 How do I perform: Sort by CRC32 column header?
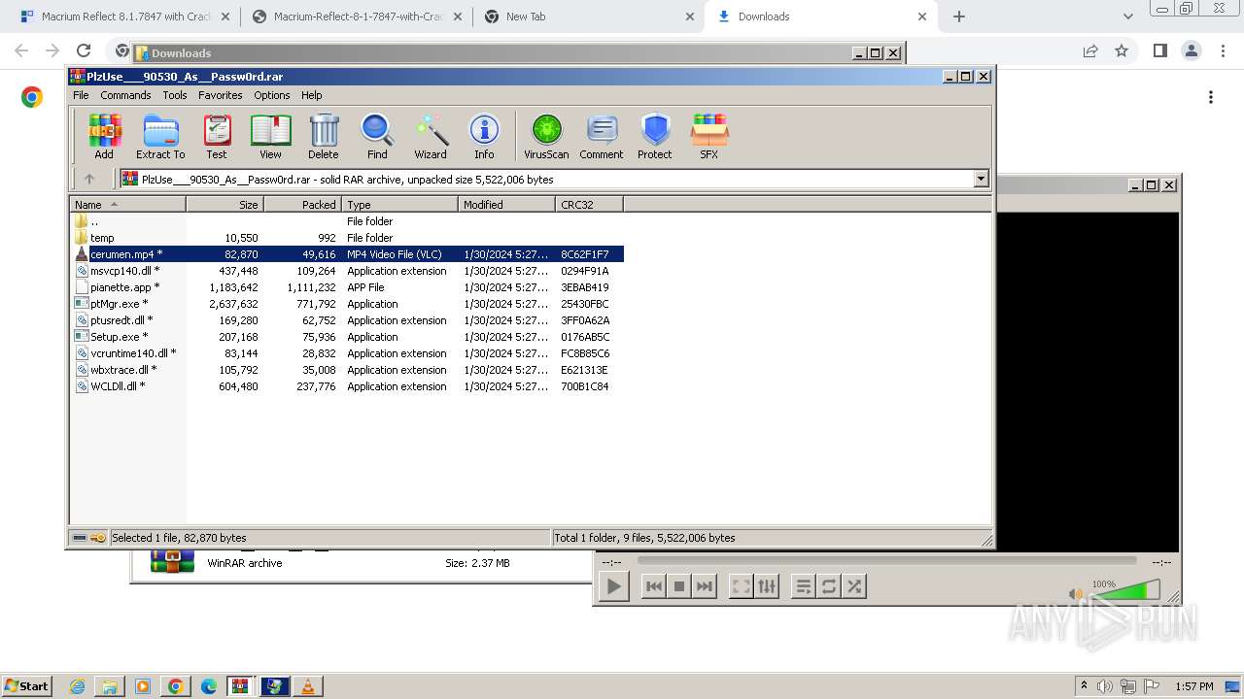point(589,204)
